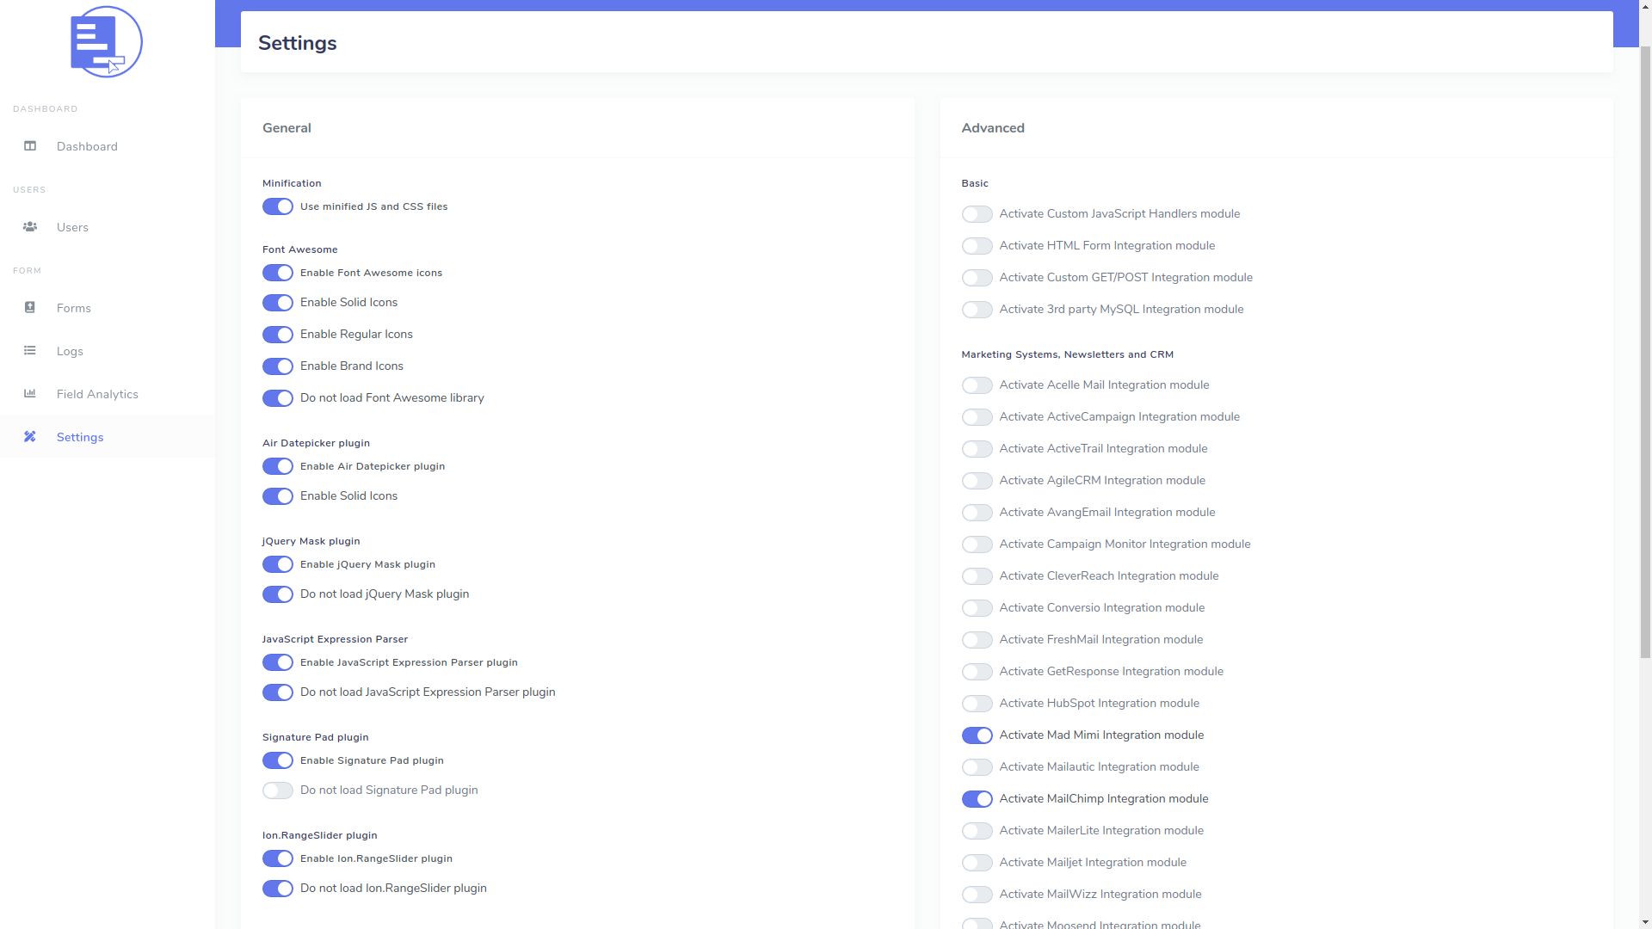
Task: Activate Custom JavaScript Handlers module toggle
Action: [977, 214]
